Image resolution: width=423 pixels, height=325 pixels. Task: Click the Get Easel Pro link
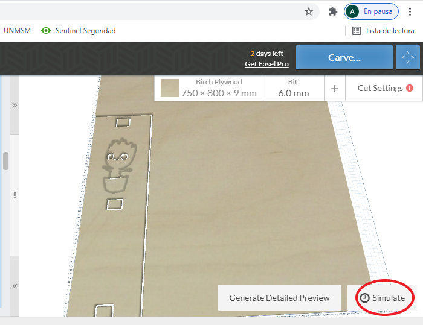(266, 64)
